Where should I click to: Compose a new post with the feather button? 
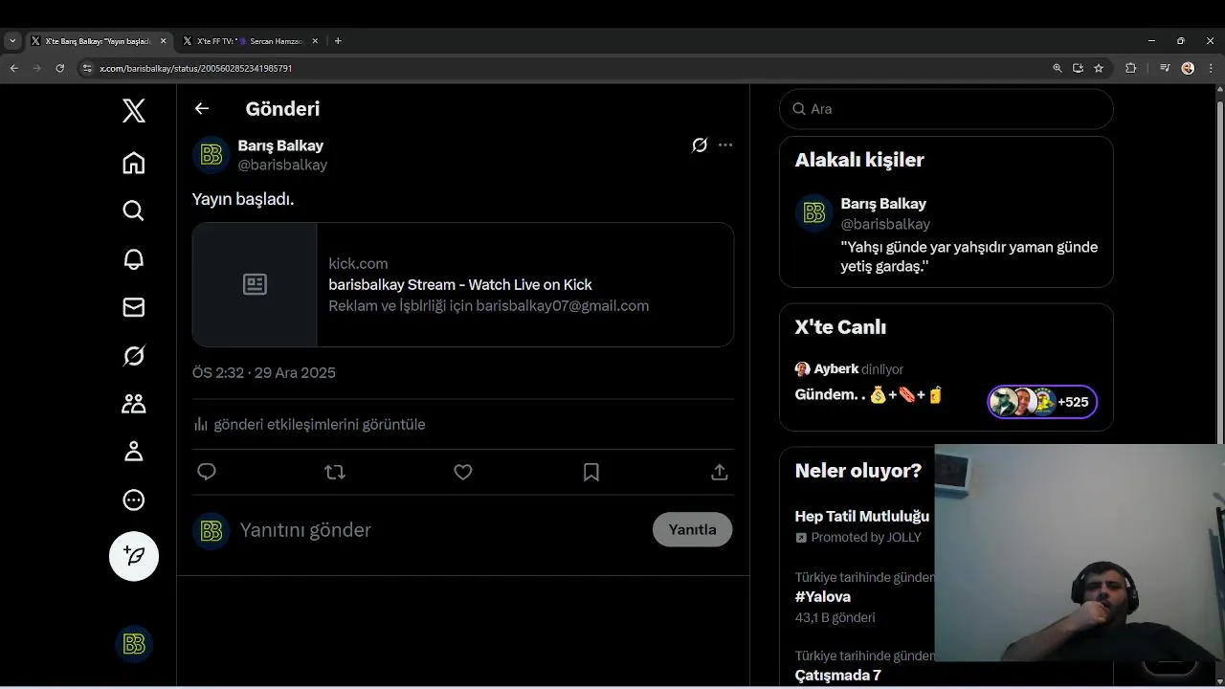134,556
